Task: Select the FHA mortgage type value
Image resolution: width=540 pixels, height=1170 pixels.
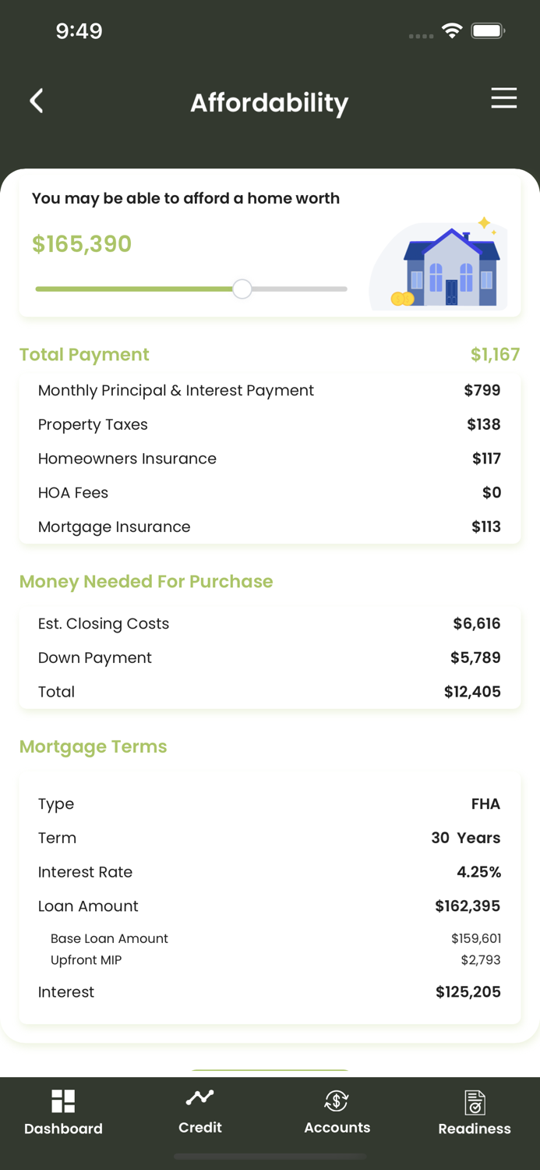Action: [486, 803]
